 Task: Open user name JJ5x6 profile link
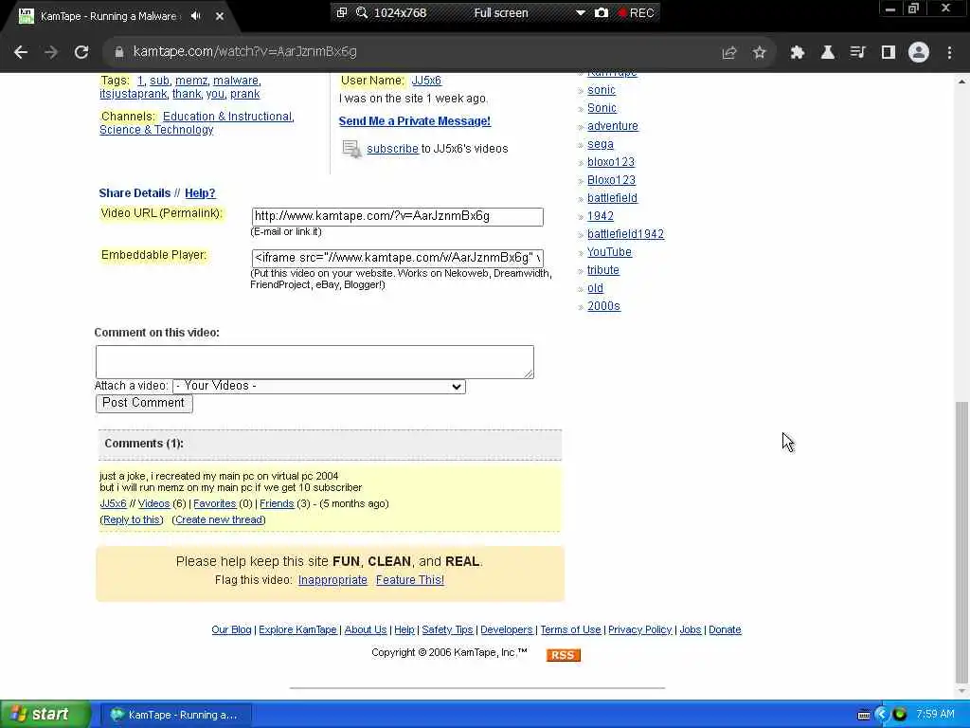(x=426, y=81)
